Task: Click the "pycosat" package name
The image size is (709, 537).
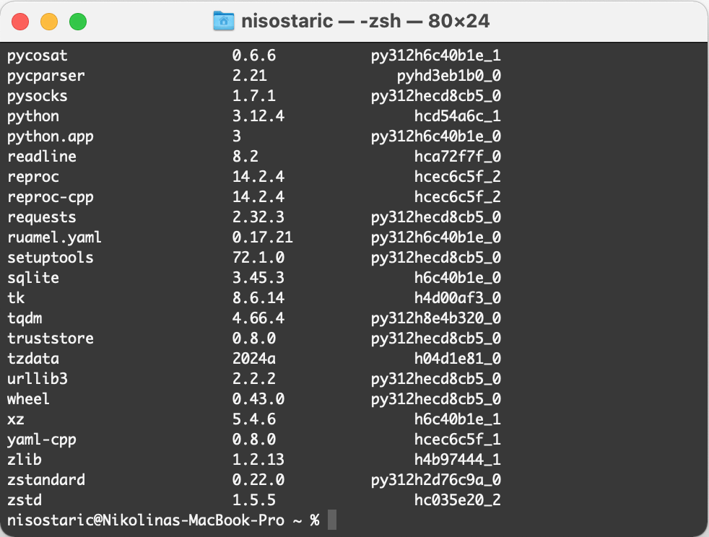Action: 38,56
